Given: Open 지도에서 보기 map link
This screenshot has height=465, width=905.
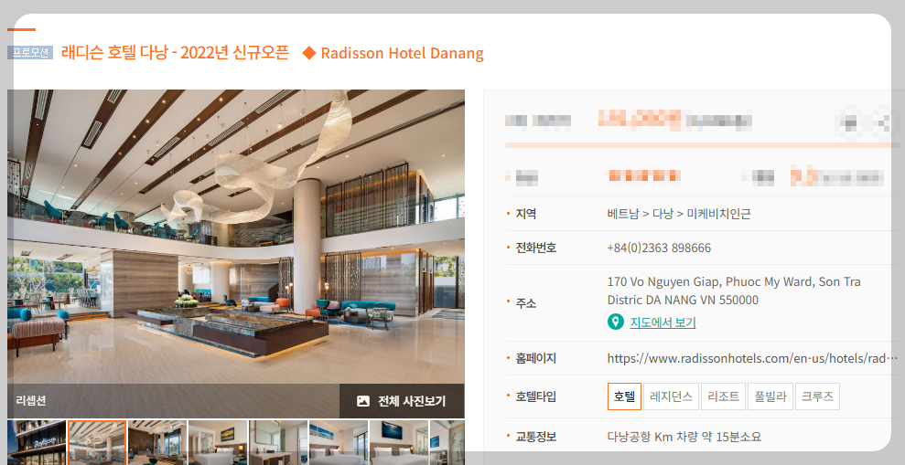Looking at the screenshot, I should 663,322.
